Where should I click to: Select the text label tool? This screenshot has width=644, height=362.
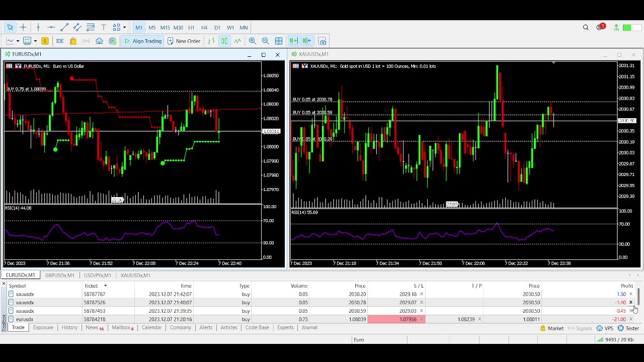point(104,28)
